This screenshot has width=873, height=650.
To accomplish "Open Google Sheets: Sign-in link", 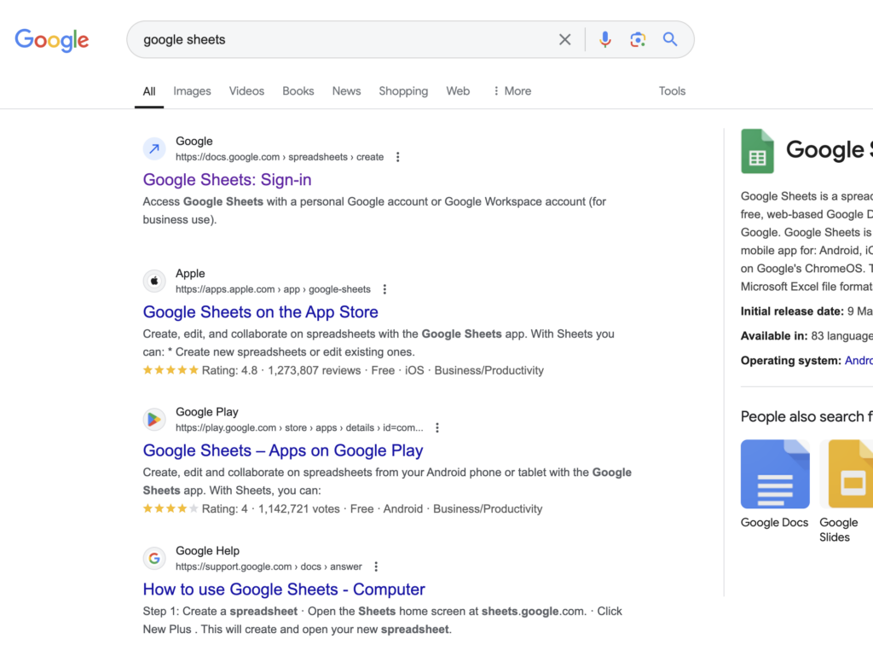I will click(x=227, y=180).
